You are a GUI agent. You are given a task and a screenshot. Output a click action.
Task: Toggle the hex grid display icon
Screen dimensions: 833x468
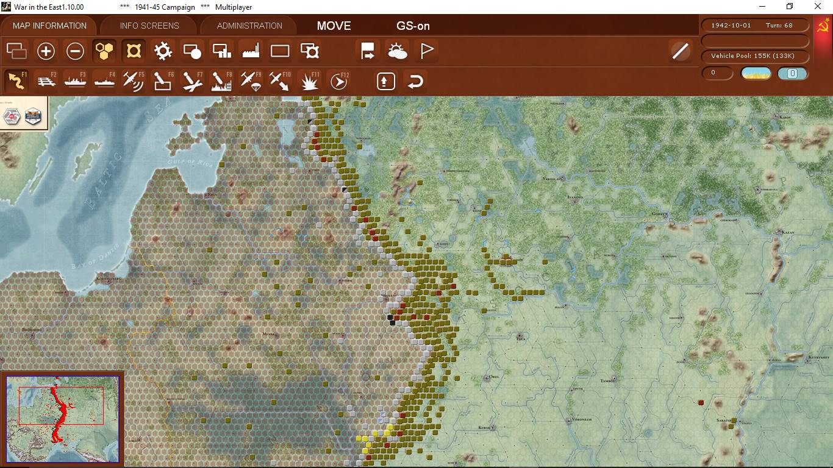[x=104, y=51]
